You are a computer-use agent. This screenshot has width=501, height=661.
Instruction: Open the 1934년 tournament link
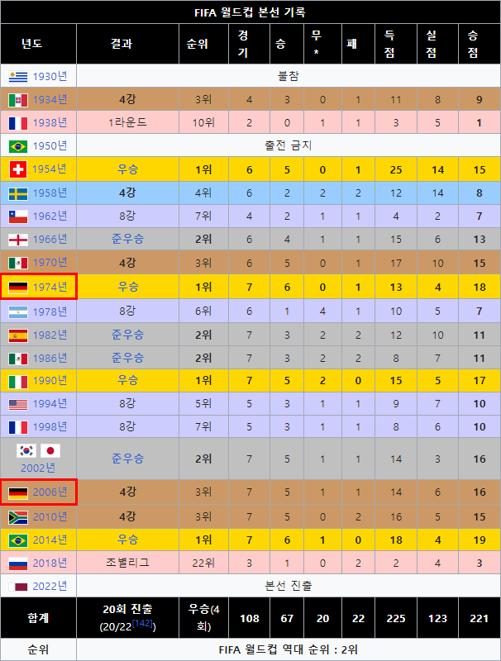pos(50,99)
